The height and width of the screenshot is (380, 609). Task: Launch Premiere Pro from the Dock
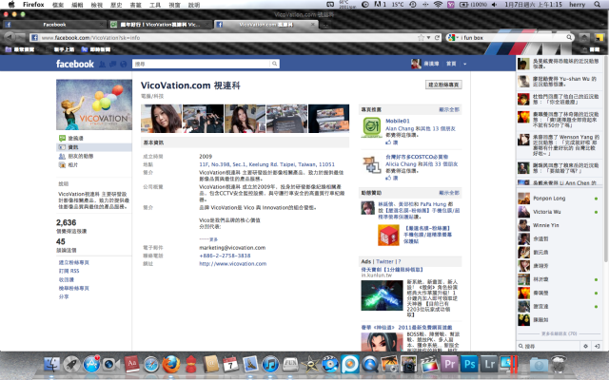(450, 365)
